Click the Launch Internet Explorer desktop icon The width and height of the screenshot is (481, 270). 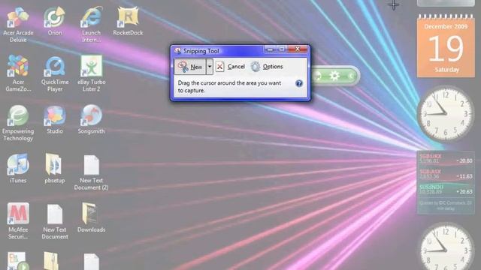pos(91,25)
